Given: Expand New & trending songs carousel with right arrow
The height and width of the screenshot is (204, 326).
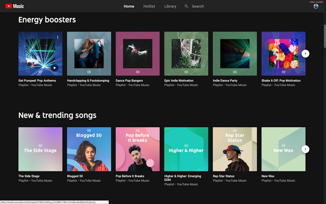Looking at the screenshot, I should coord(305,149).
